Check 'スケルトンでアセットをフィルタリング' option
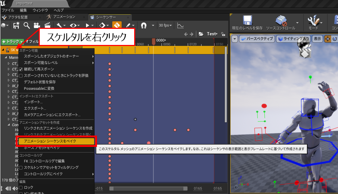The image size is (338, 194). pyautogui.click(x=21, y=168)
